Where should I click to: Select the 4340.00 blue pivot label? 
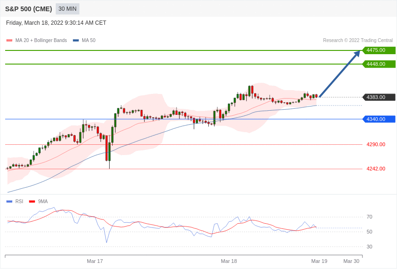[379, 119]
